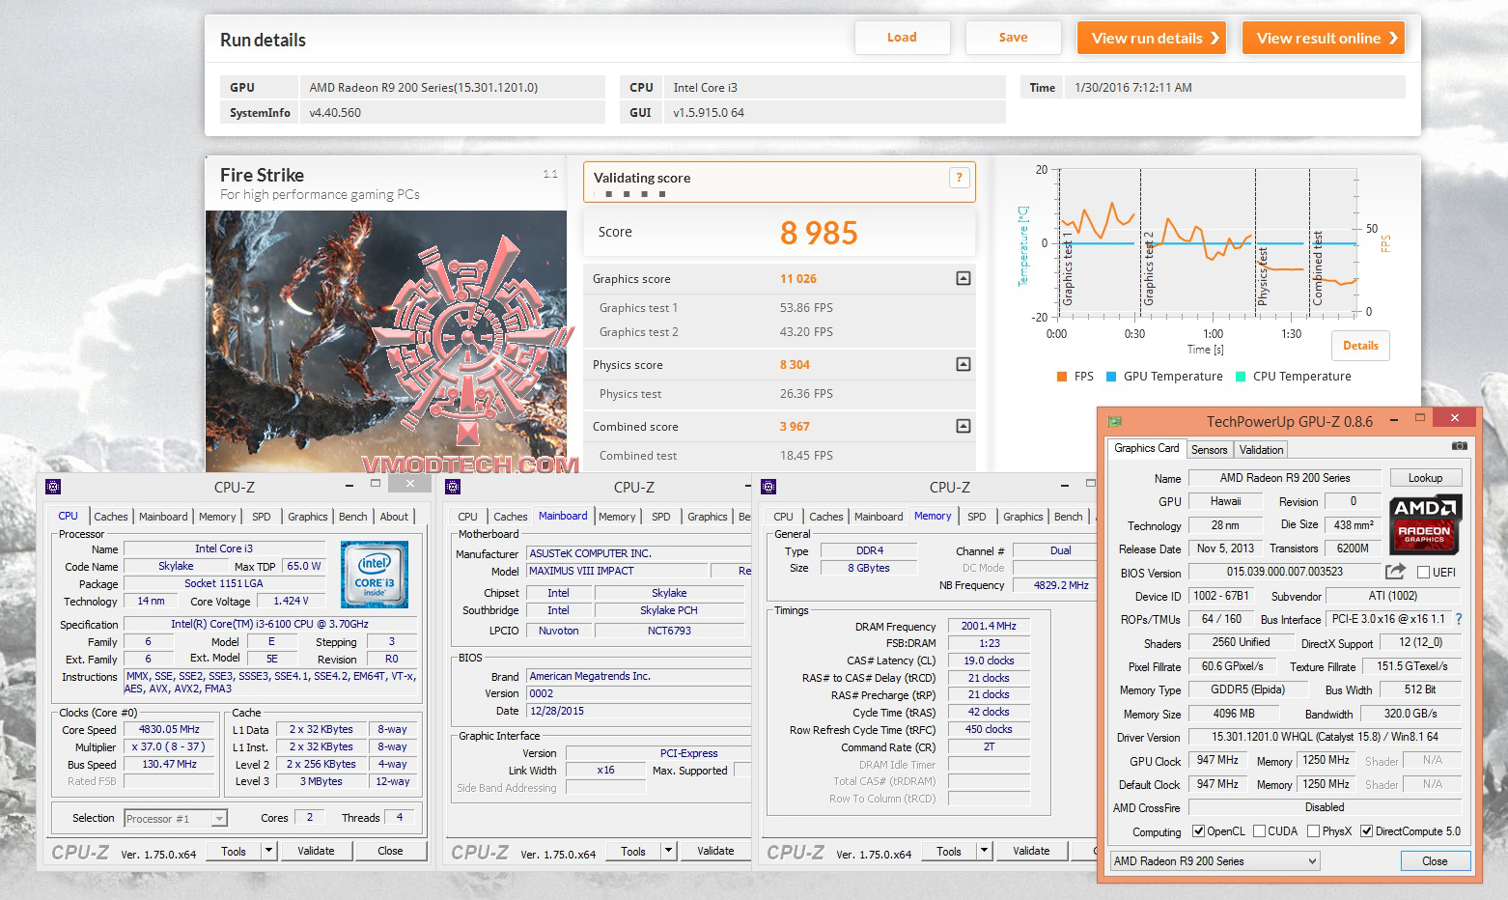Screen dimensions: 1508x900
Task: Click the teal CPU Temperature legend swatch
Action: coord(1241,377)
